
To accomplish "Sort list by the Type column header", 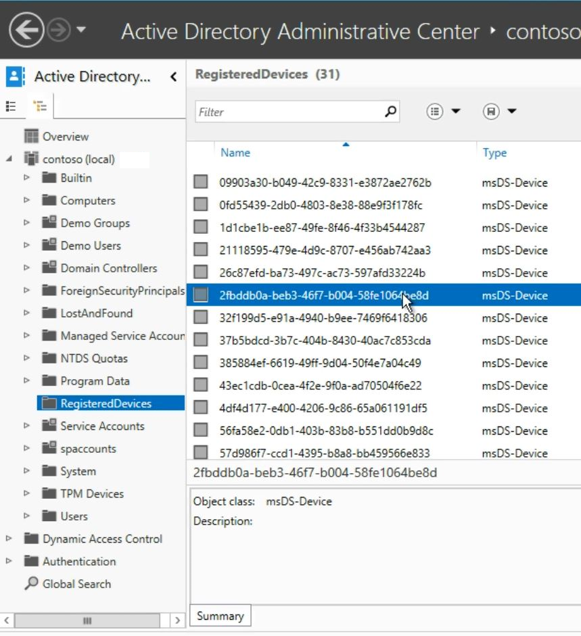I will pos(494,153).
